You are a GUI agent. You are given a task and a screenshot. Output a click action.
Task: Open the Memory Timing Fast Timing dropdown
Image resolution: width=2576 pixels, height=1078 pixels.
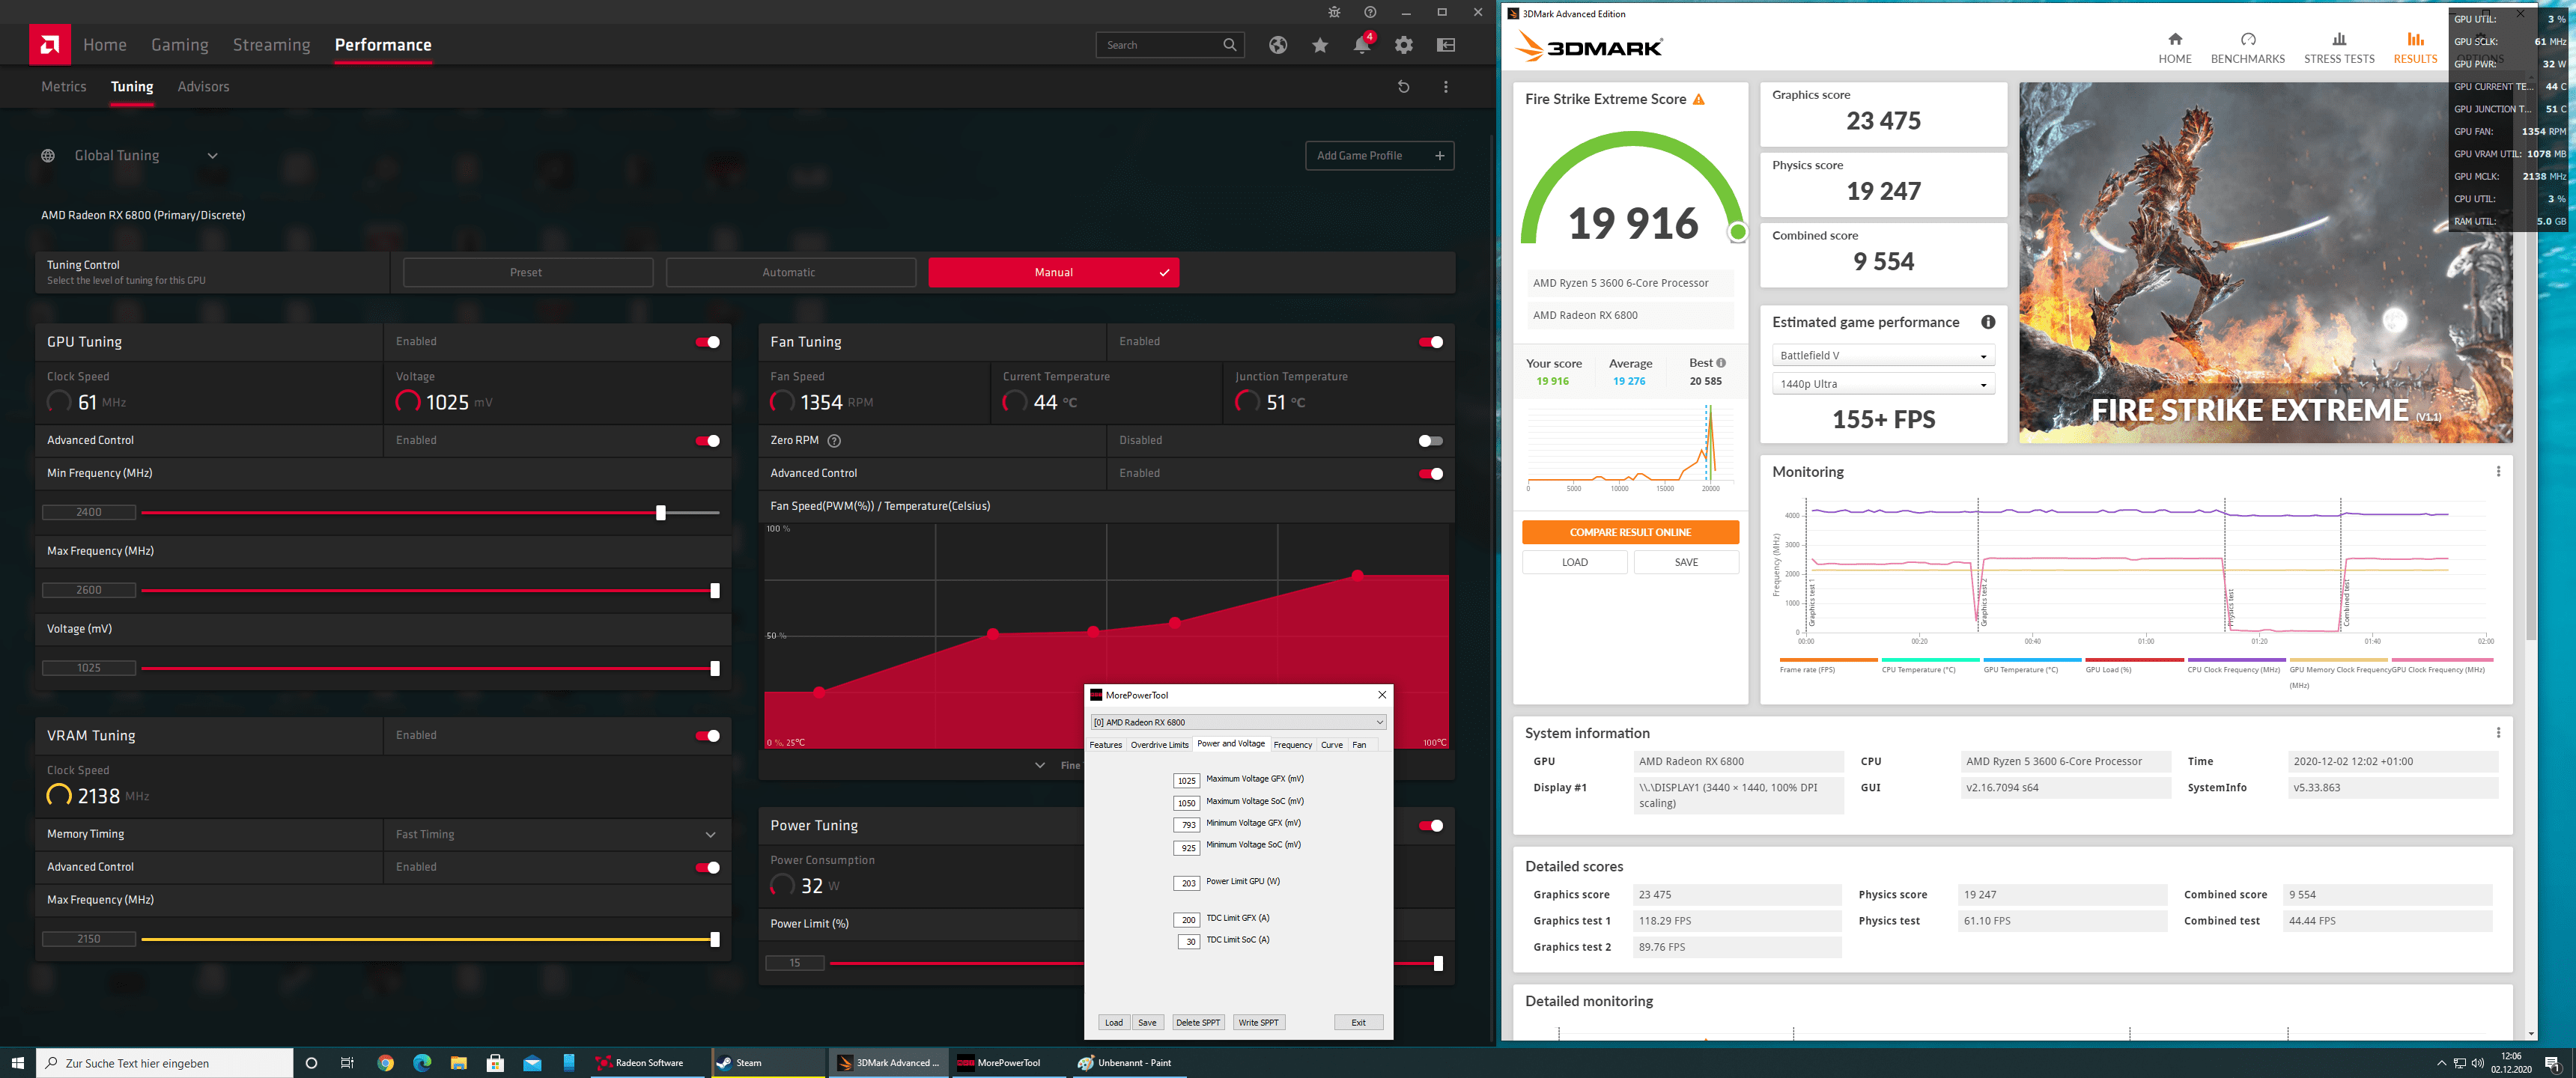point(556,835)
